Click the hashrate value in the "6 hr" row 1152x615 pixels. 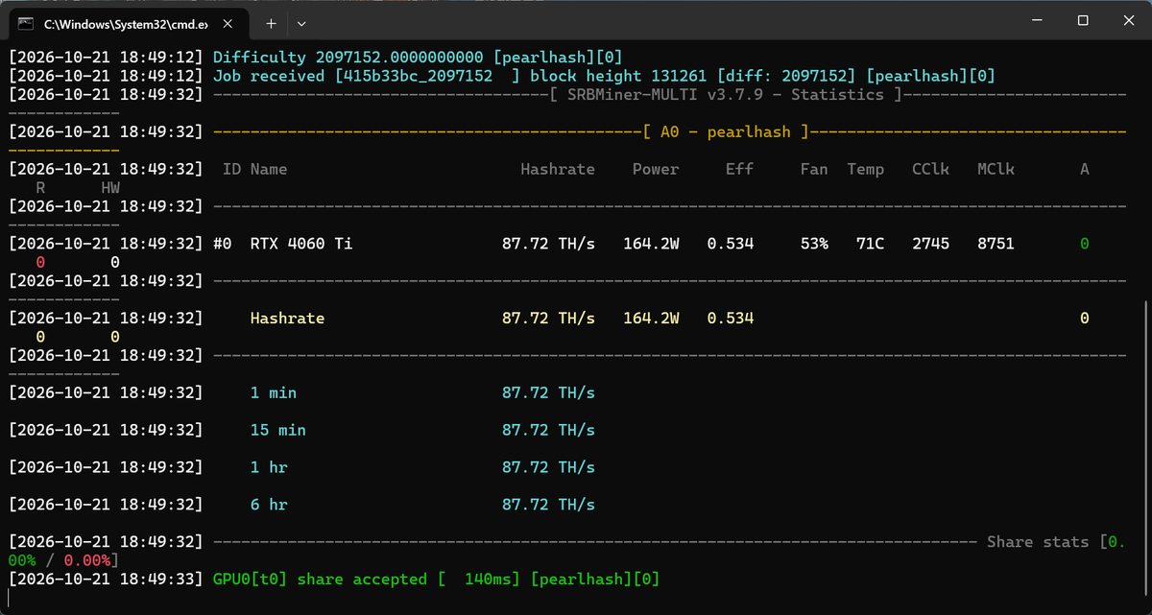[548, 505]
